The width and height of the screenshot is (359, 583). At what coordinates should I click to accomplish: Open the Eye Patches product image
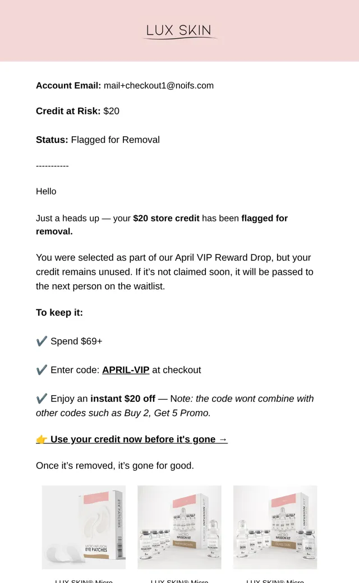click(x=84, y=528)
